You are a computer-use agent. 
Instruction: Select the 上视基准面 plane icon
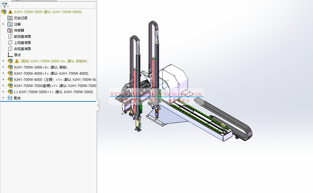(x=10, y=43)
